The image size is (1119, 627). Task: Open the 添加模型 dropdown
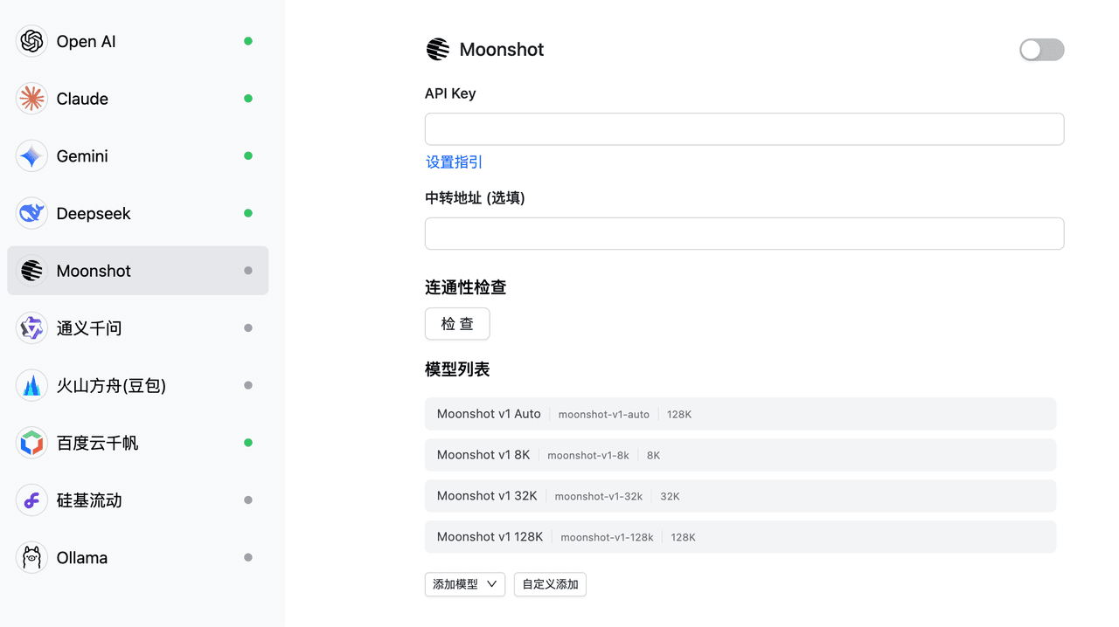[465, 584]
